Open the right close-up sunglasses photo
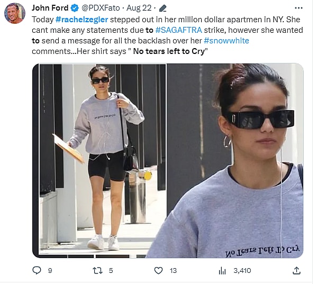Screen dimensions: 317x284 [235, 161]
